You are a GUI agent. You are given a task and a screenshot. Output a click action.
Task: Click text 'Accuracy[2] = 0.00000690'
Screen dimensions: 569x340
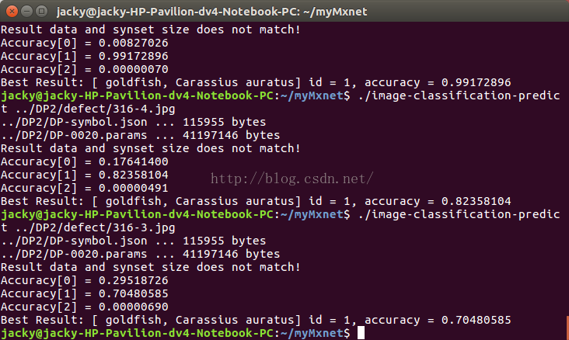[x=85, y=307]
